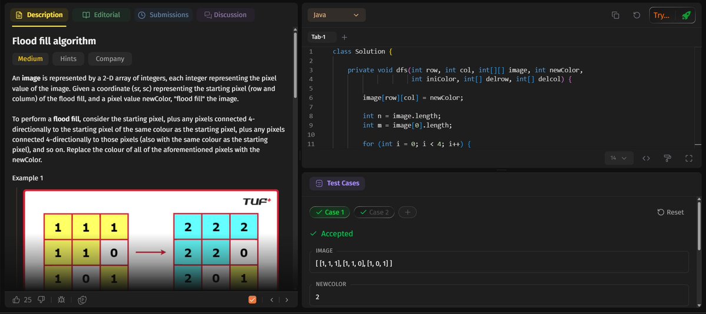Open the Test Cases tab
The image size is (706, 314).
point(337,183)
